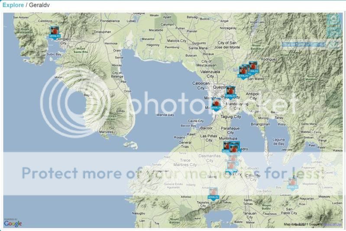
Task: Click the faded blue label bar on map
Action: (x=304, y=44)
